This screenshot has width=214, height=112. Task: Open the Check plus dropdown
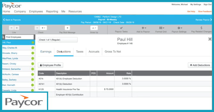coord(43,28)
